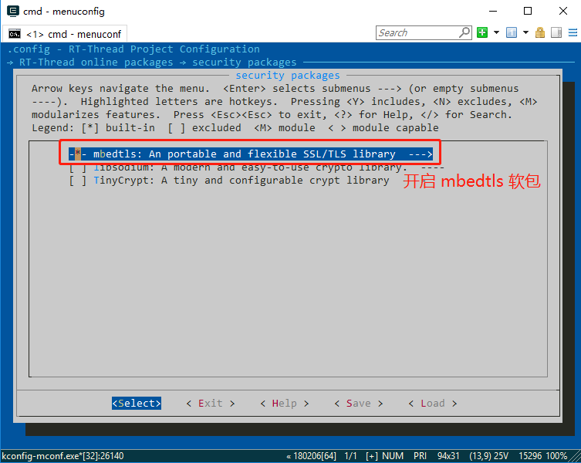Click the 'security packages' dialog title
Viewport: 581px width, 463px height.
point(288,76)
